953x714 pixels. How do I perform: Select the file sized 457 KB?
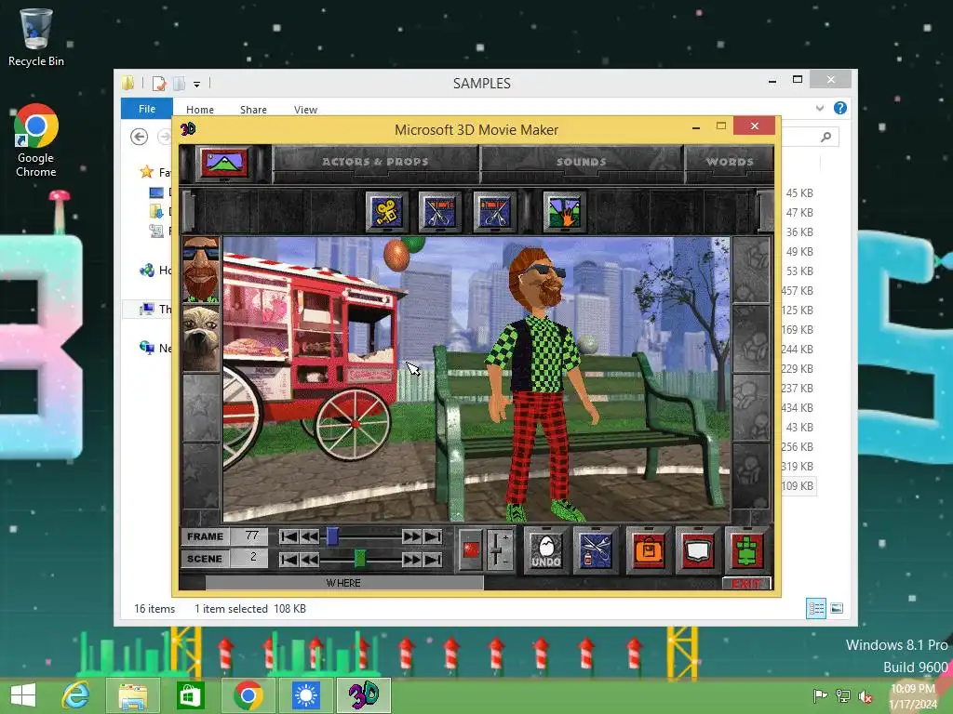(x=798, y=291)
